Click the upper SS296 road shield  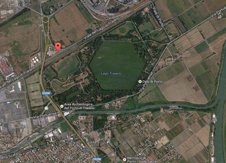(46, 93)
